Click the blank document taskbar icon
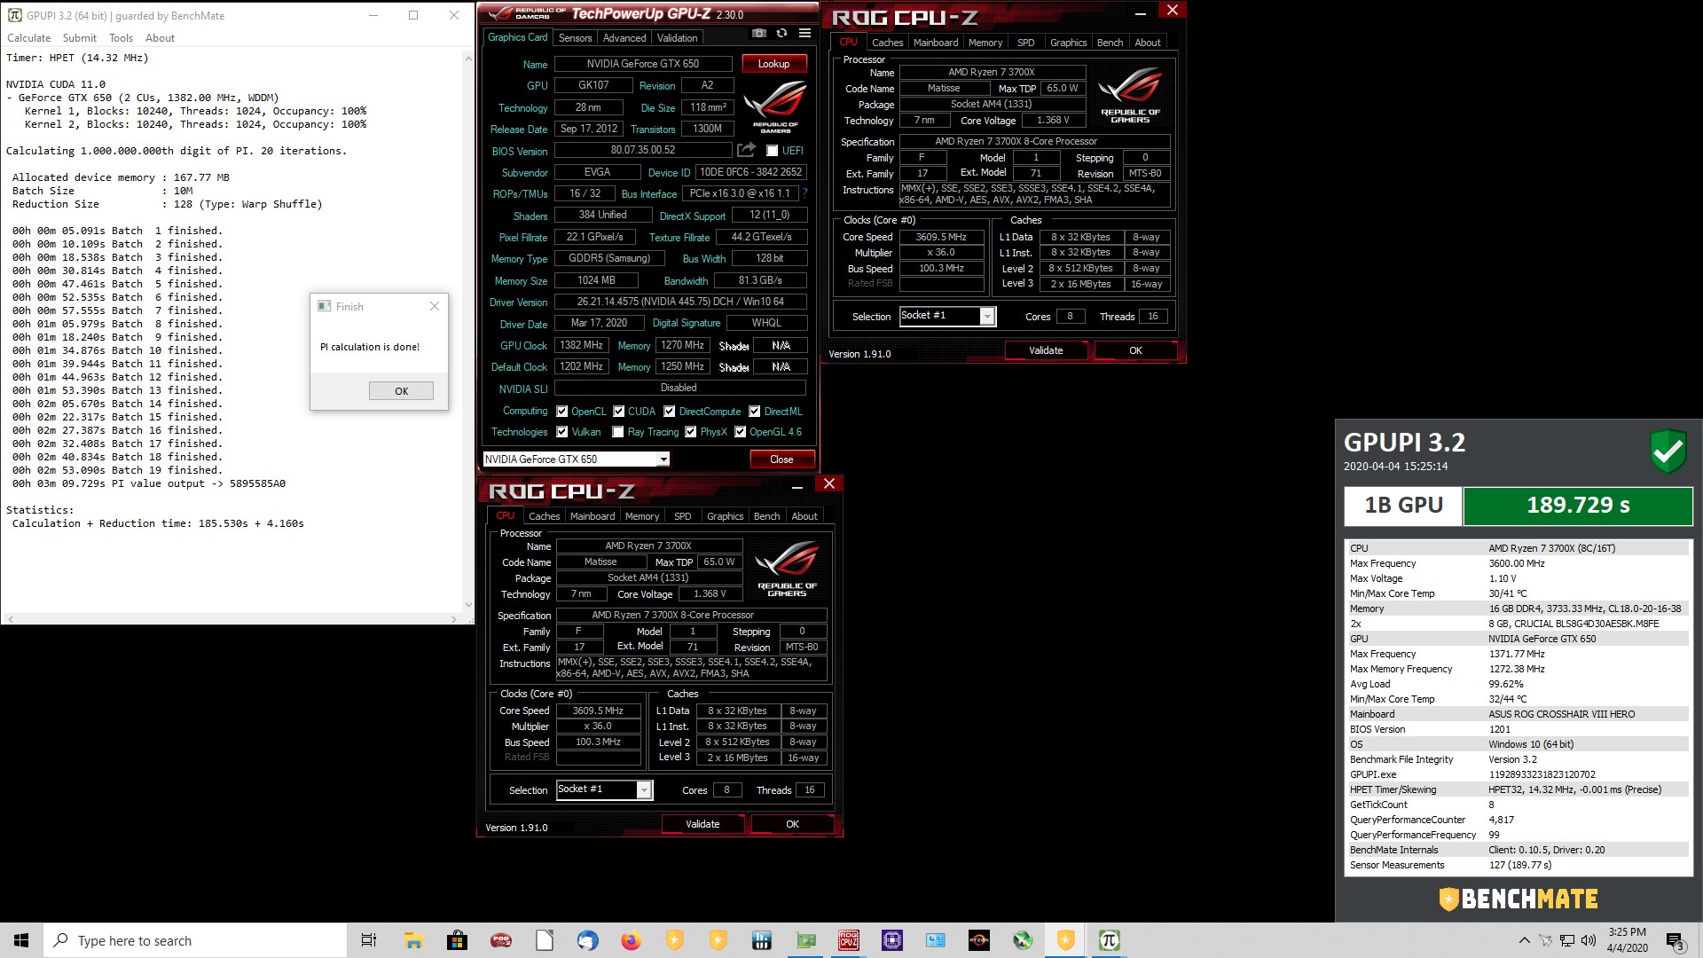This screenshot has height=958, width=1703. [x=544, y=940]
